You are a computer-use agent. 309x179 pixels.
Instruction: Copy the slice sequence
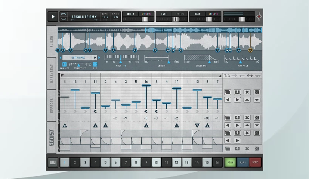[x=228, y=92]
